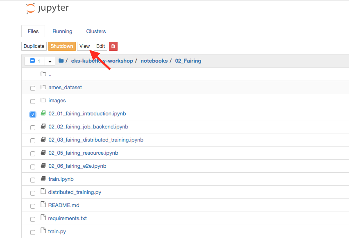Click the View button
This screenshot has height=239, width=349.
click(x=84, y=46)
